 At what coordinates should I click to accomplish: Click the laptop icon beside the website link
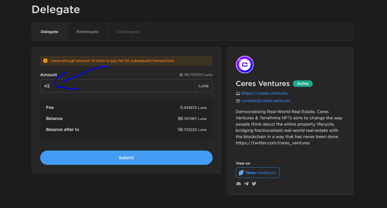pyautogui.click(x=238, y=93)
